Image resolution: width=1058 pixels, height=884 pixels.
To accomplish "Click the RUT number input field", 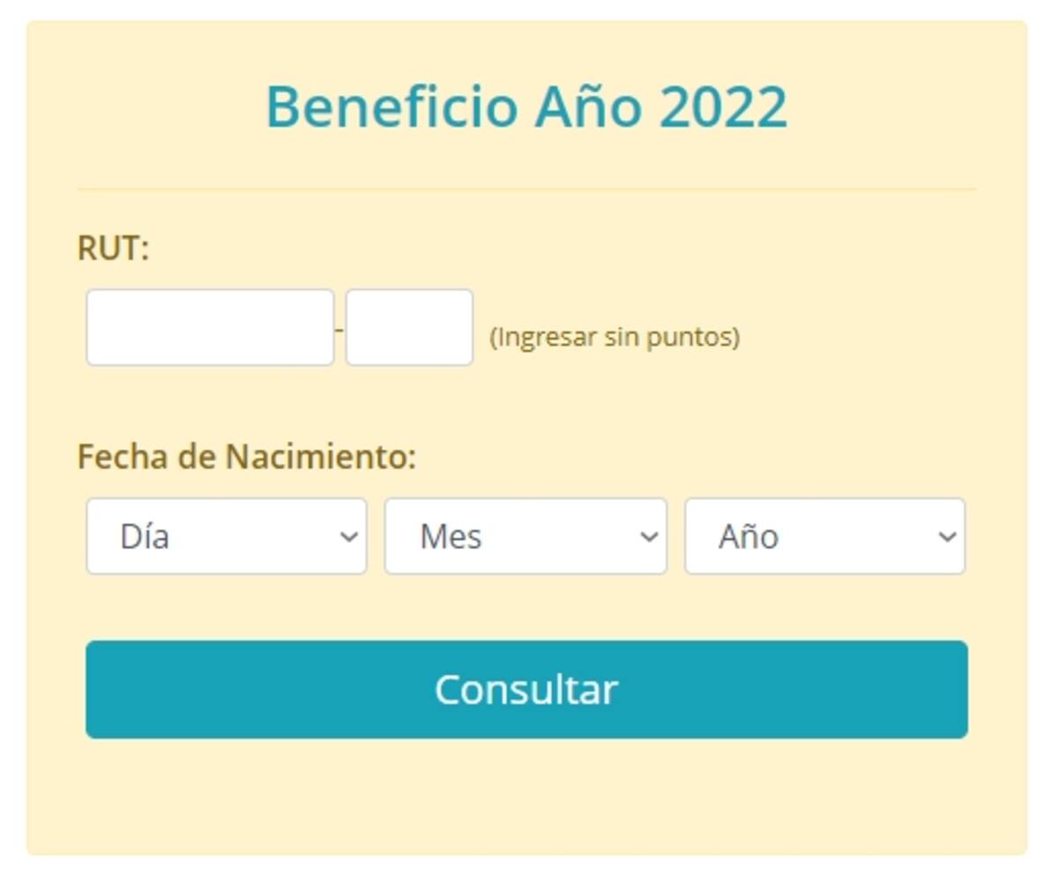I will (210, 327).
